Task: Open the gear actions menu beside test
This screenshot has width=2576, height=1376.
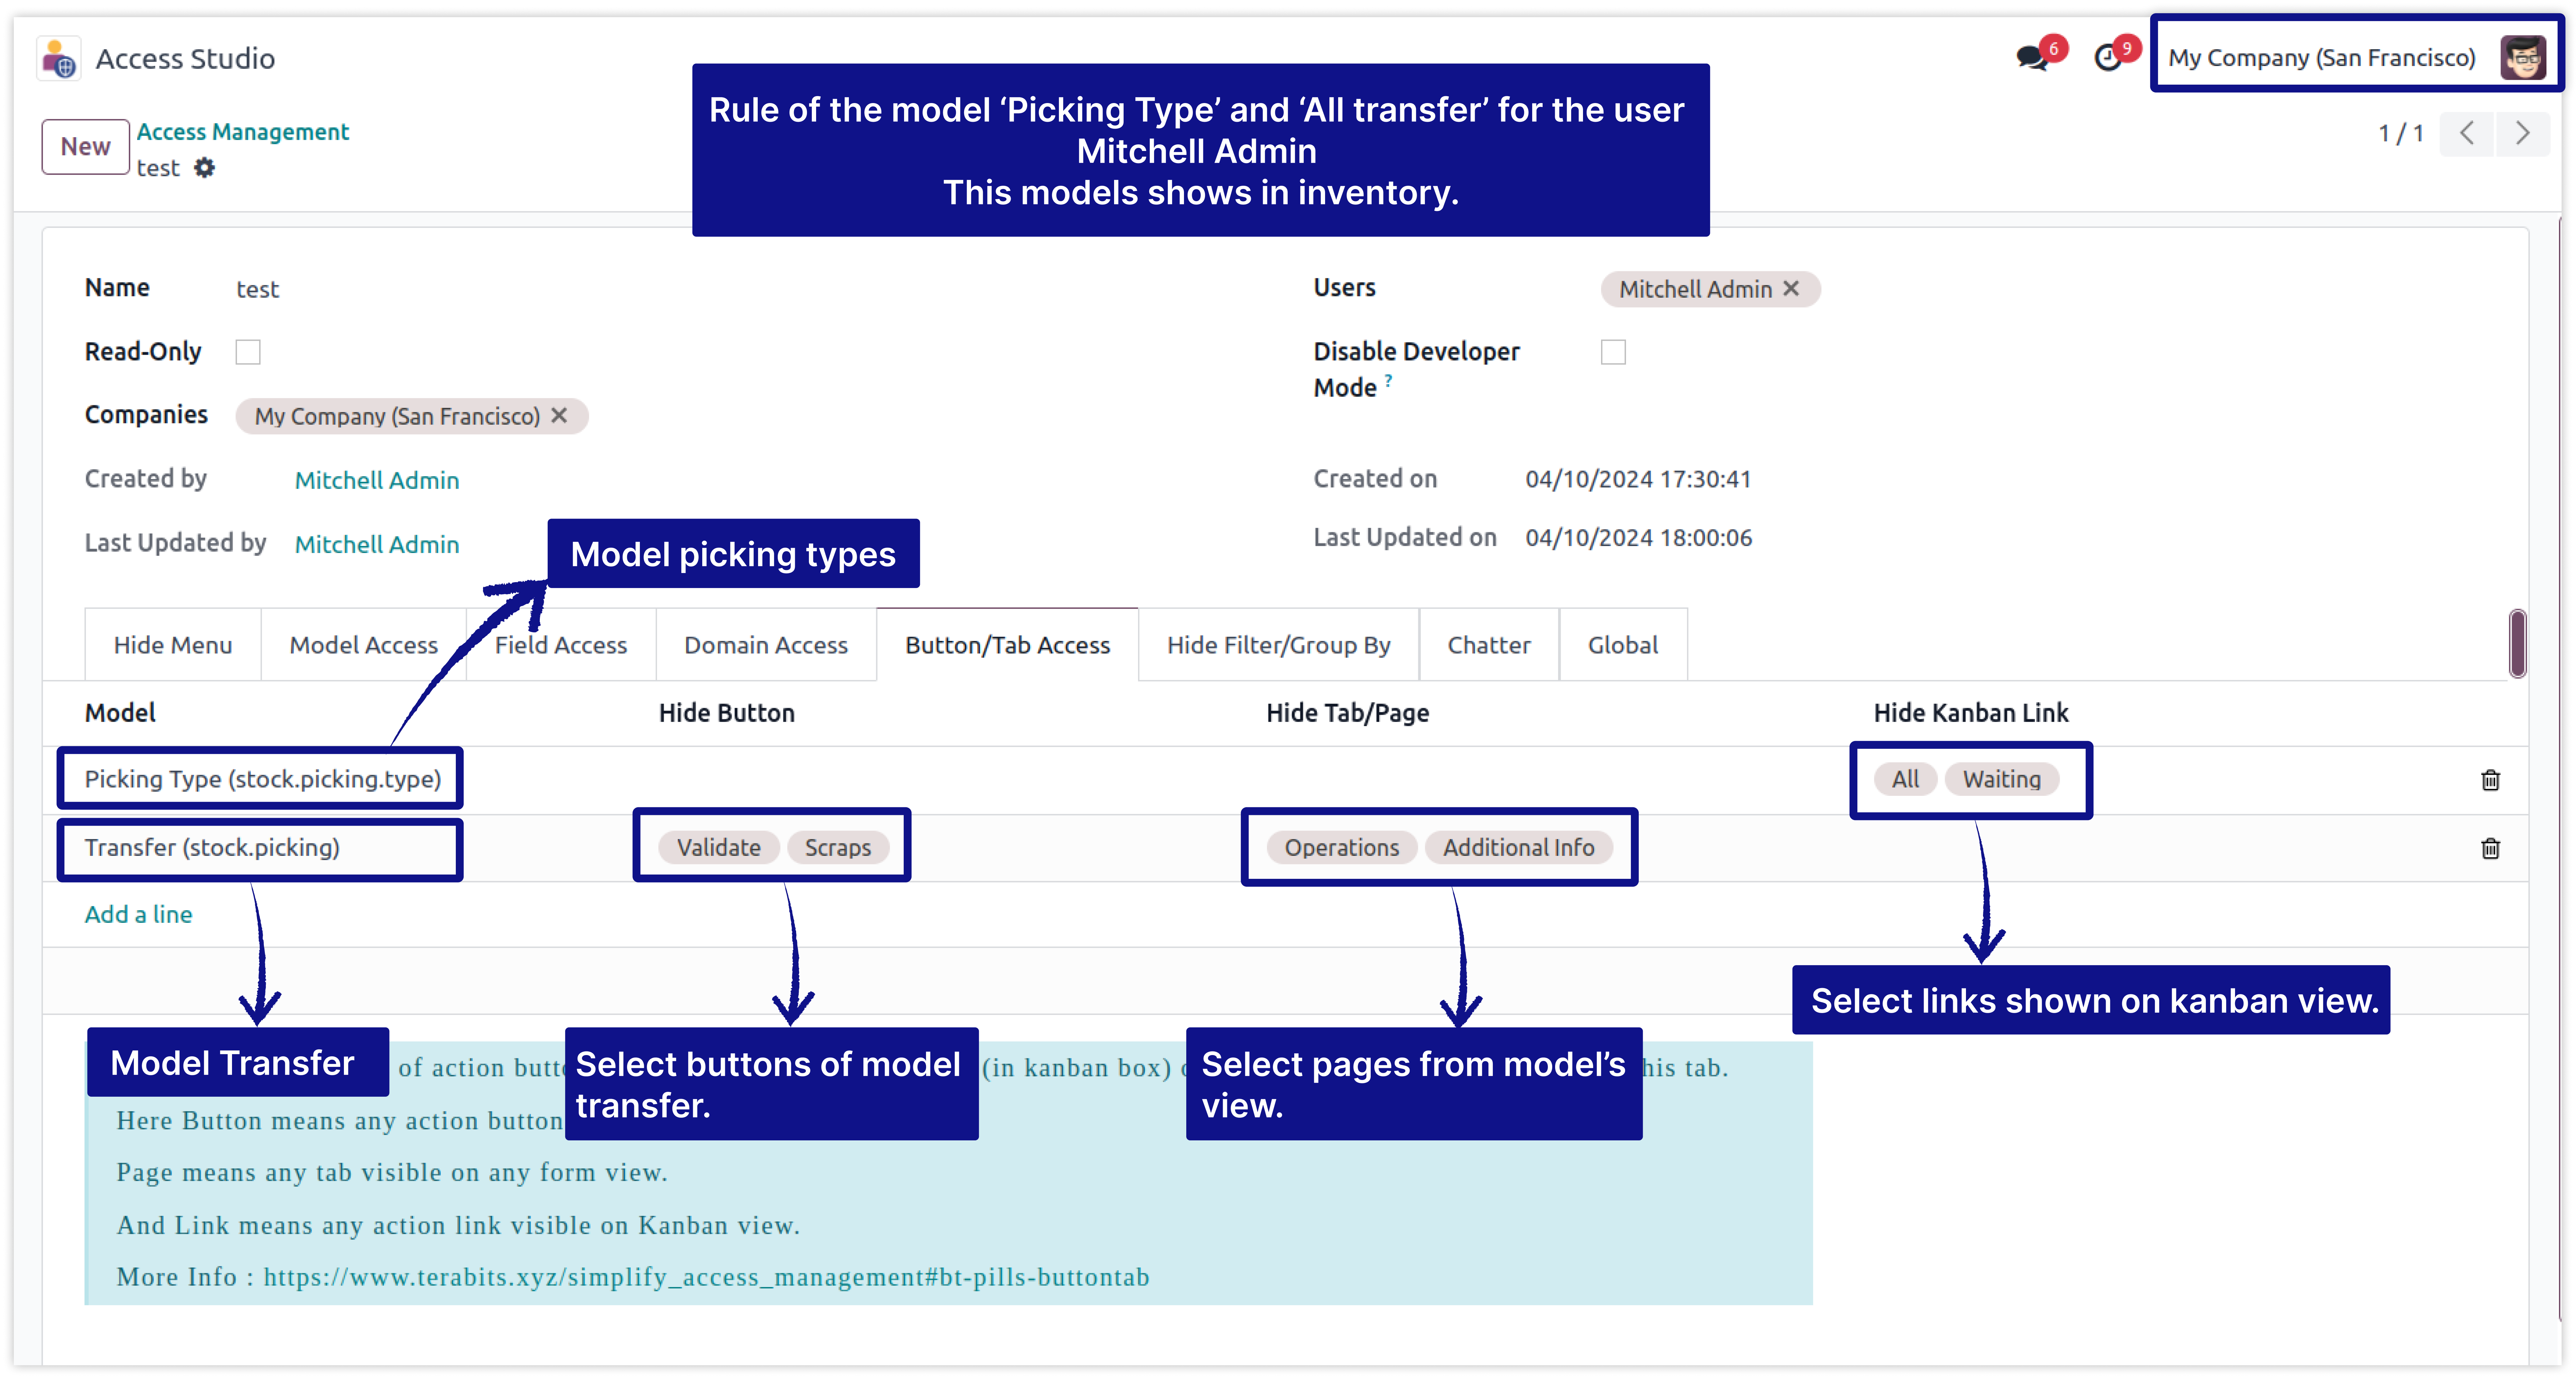Action: (204, 168)
